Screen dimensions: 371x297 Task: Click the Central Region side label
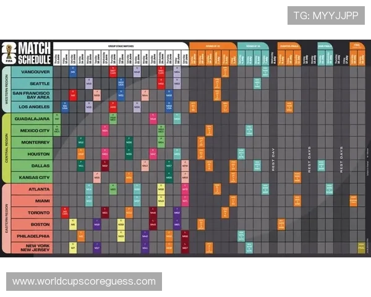[6, 148]
